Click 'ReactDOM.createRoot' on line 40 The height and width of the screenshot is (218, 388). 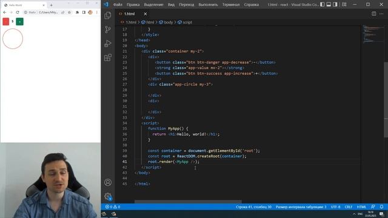point(198,156)
